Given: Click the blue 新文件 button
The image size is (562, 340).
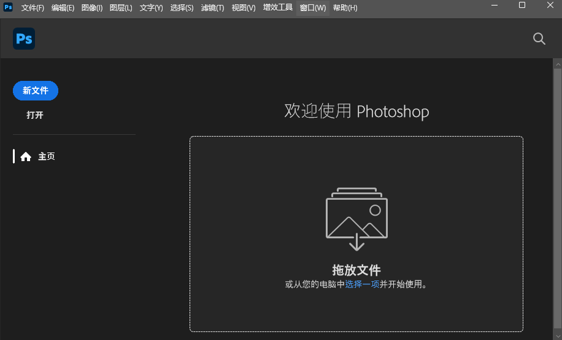Looking at the screenshot, I should pyautogui.click(x=36, y=91).
